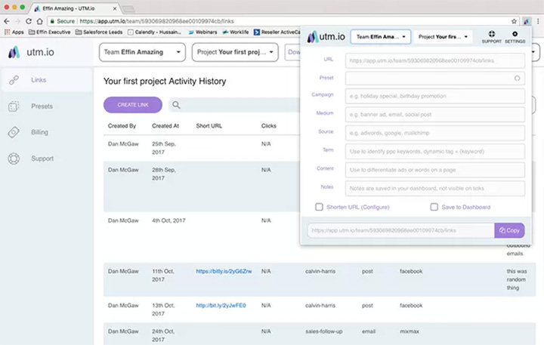The height and width of the screenshot is (345, 544).
Task: Click the sales-follow-up campaign cell
Action: click(323, 331)
